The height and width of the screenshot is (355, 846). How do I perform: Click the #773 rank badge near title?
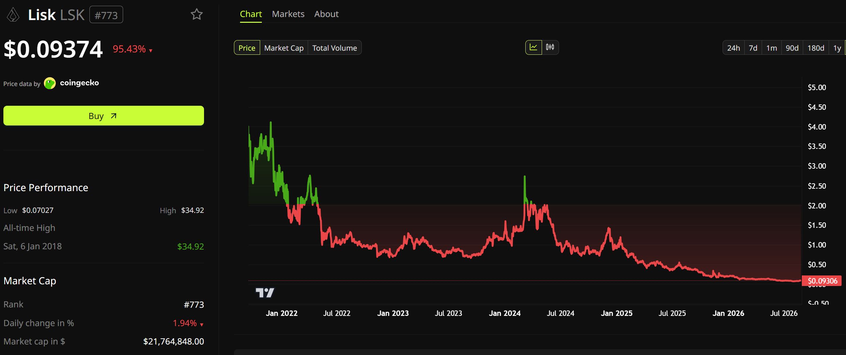pyautogui.click(x=106, y=15)
